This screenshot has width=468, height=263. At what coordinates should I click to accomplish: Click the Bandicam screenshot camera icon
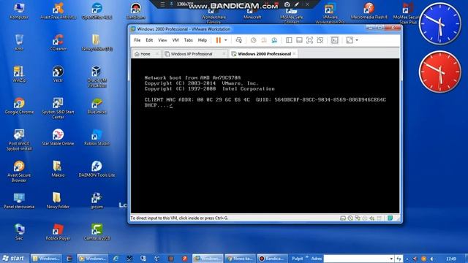coord(287,4)
